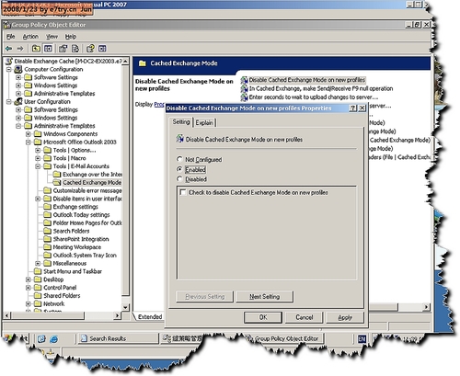Collapse the User Configuration node

pos(9,101)
